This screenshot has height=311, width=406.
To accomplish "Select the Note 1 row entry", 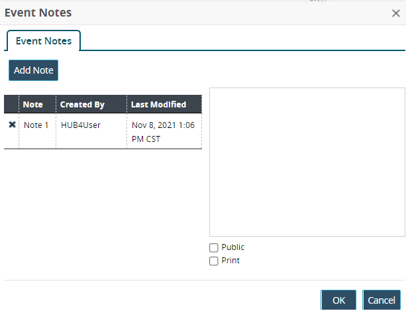I will (x=36, y=125).
